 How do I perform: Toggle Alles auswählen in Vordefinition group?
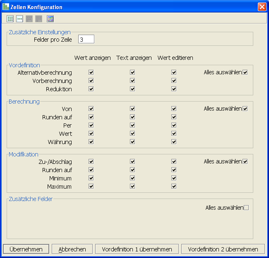245,73
